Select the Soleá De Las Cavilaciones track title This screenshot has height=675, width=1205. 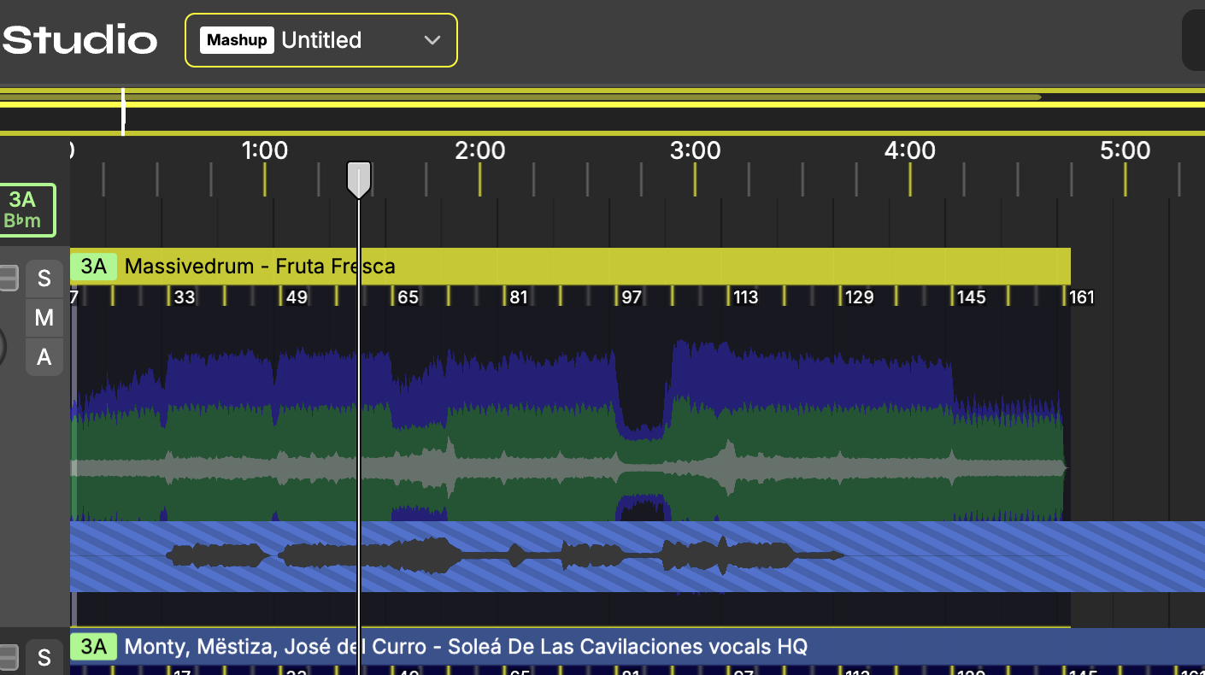[466, 647]
